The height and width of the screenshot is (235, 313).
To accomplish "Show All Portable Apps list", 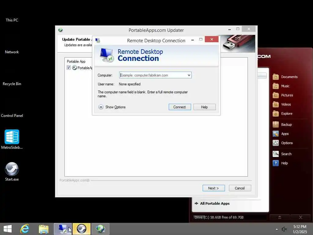I will coord(212,203).
